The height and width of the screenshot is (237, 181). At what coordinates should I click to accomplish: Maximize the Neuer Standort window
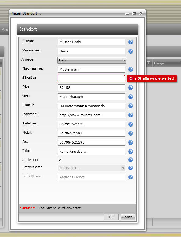pos(134,13)
